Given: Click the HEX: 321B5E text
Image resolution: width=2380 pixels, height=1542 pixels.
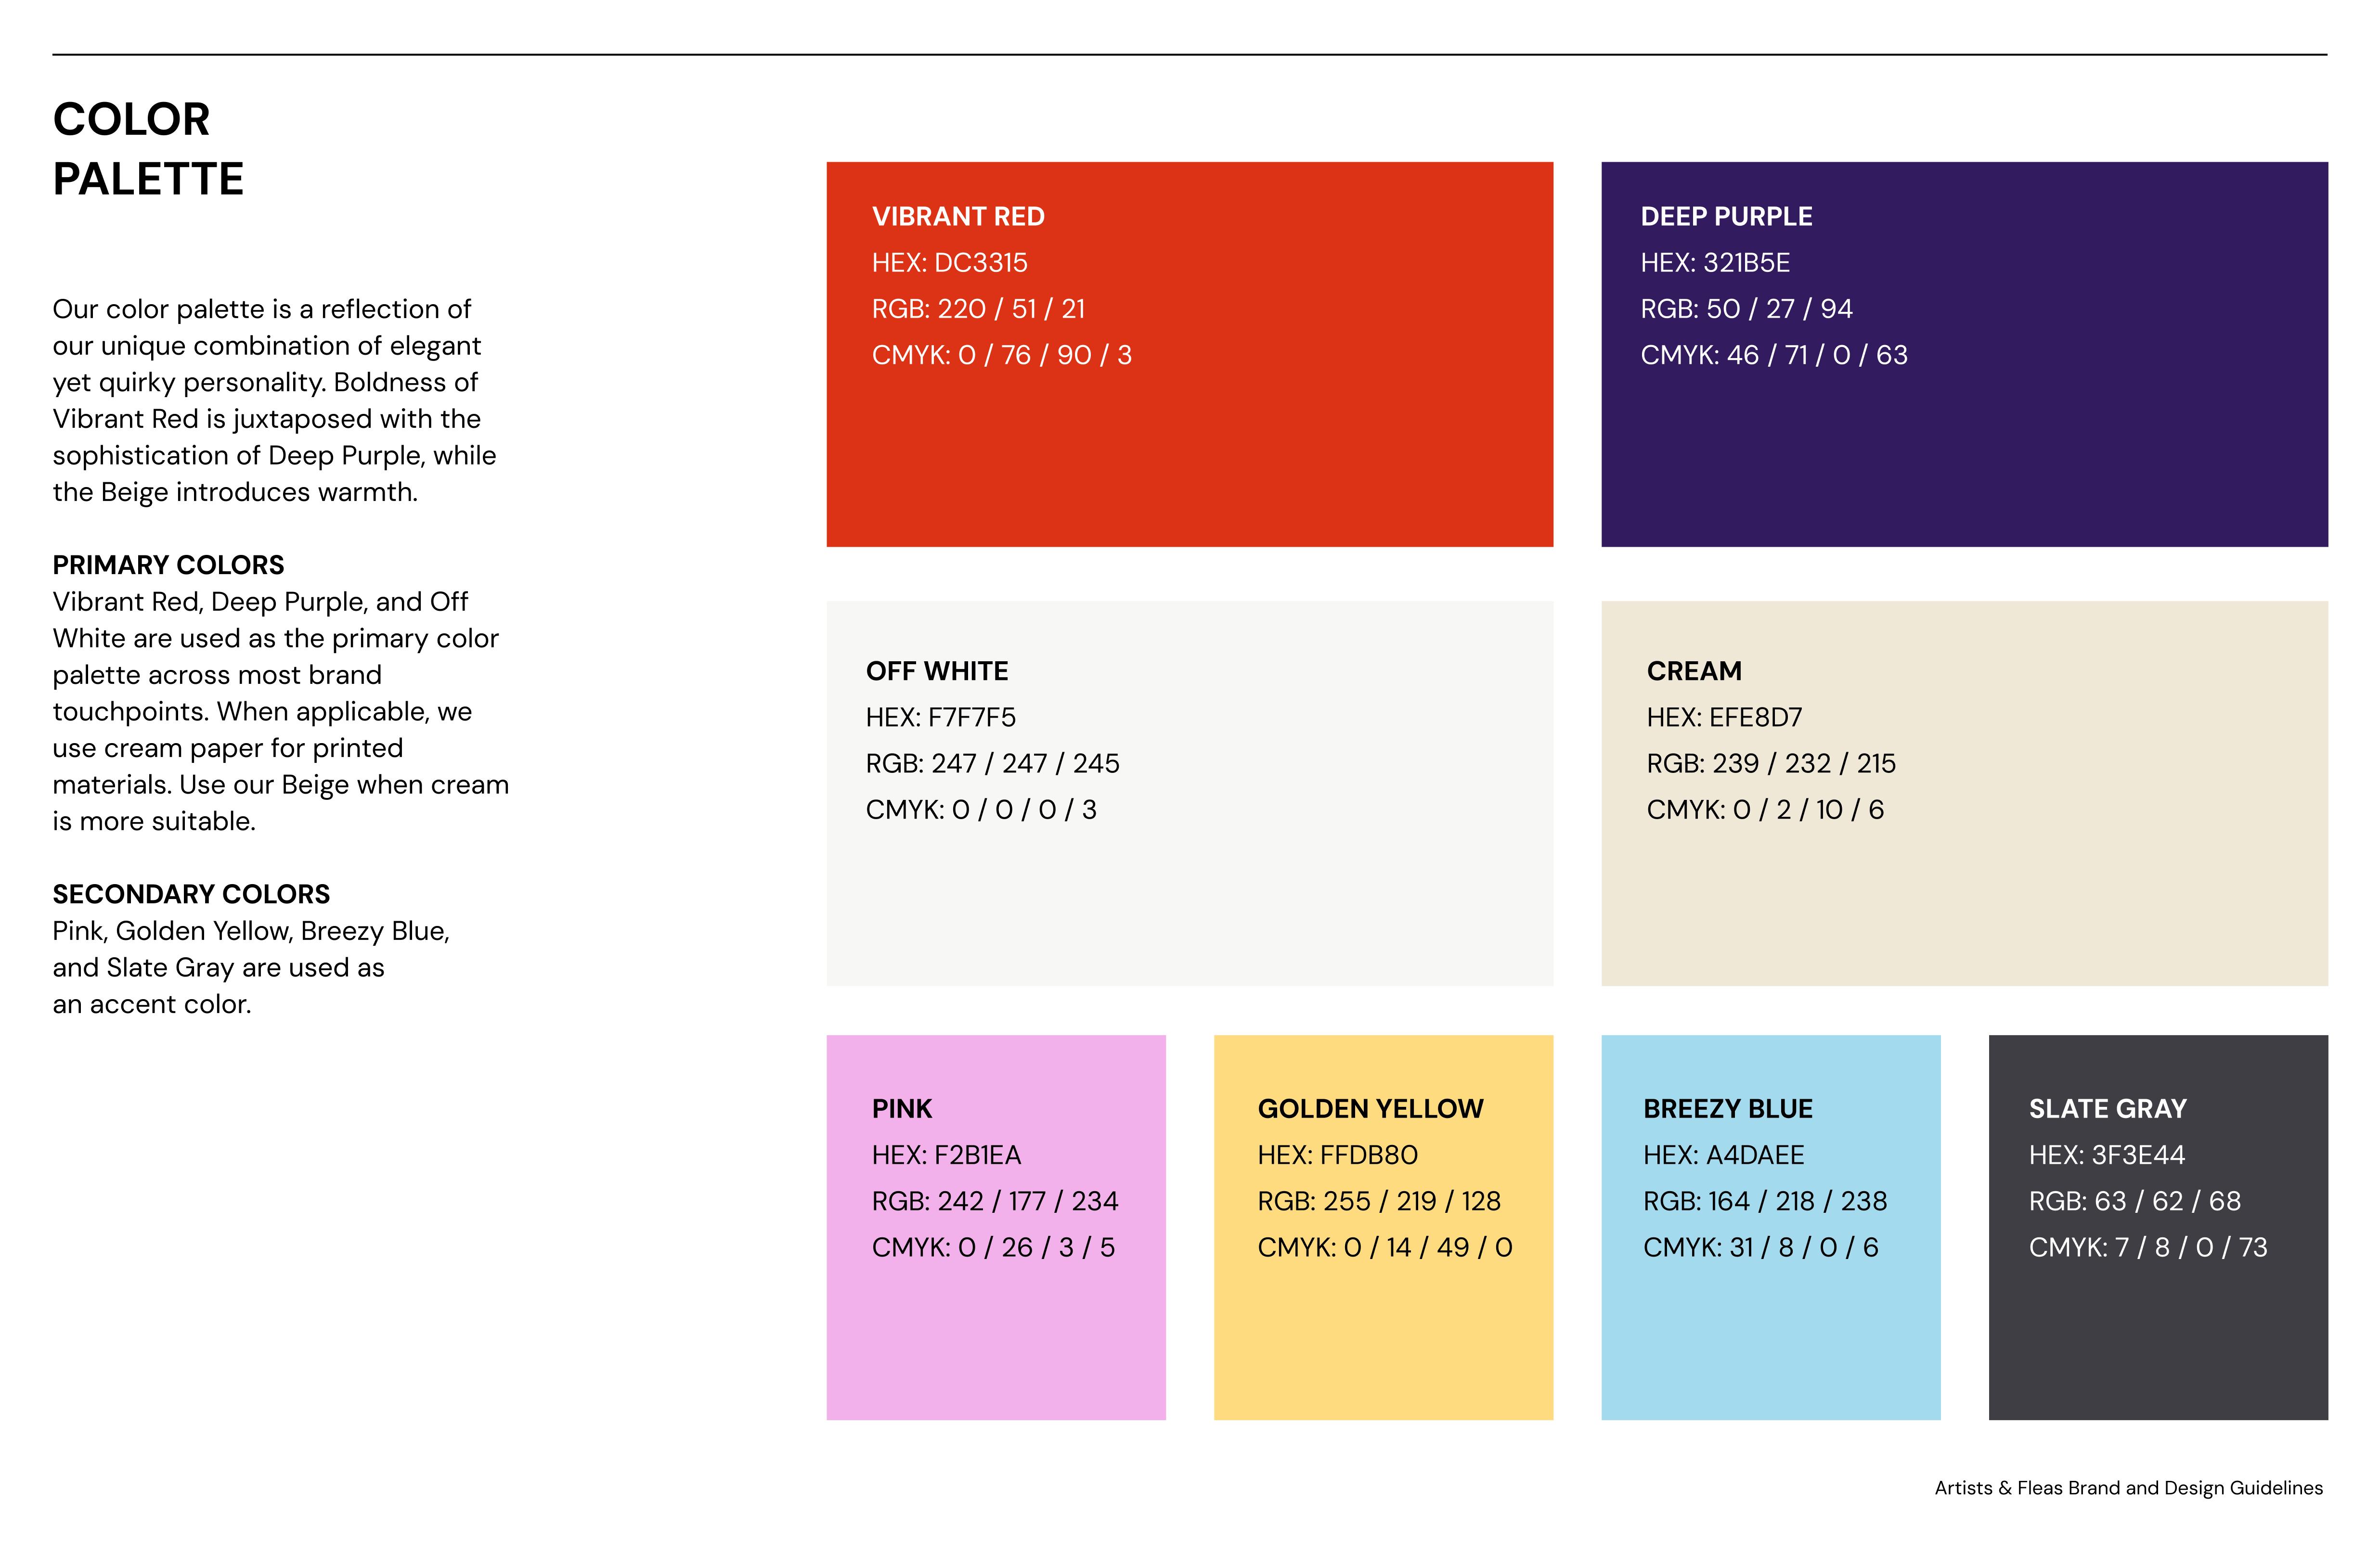Looking at the screenshot, I should click(1715, 263).
